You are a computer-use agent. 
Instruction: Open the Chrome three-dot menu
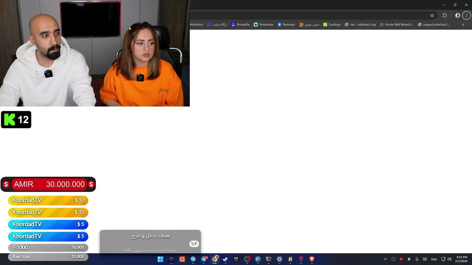click(x=466, y=15)
